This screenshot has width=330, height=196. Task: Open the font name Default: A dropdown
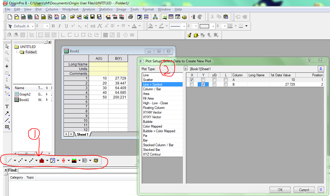[x=33, y=26]
